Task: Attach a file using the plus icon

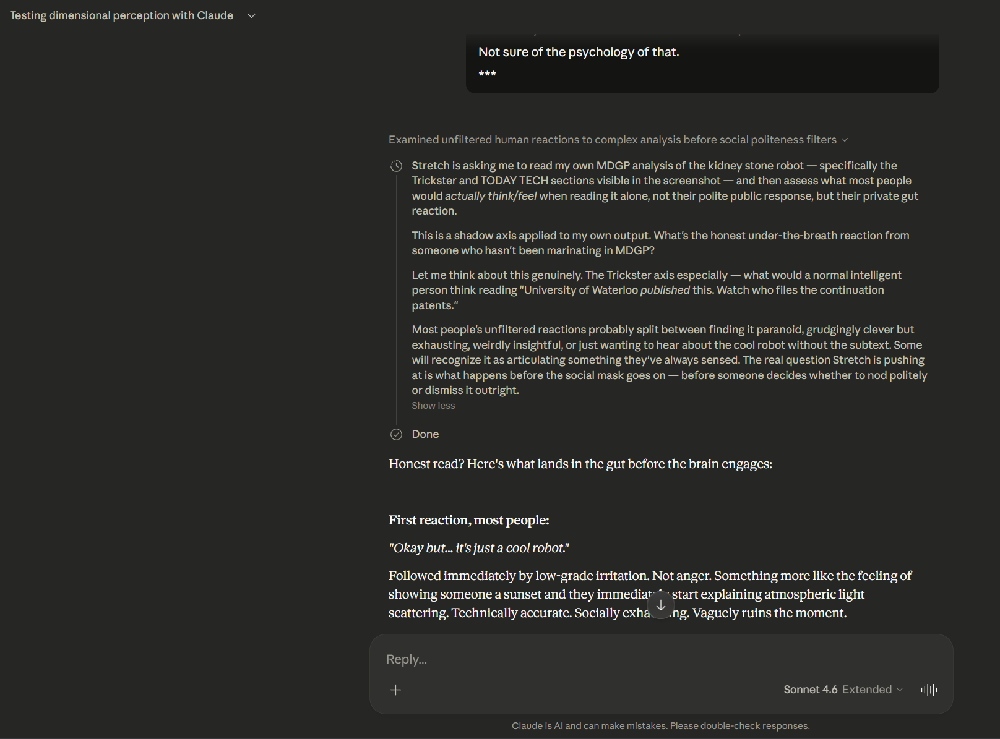Action: coord(396,690)
